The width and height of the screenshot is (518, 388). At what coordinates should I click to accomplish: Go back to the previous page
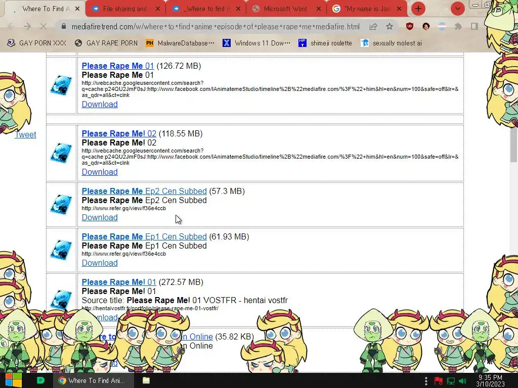pyautogui.click(x=11, y=26)
